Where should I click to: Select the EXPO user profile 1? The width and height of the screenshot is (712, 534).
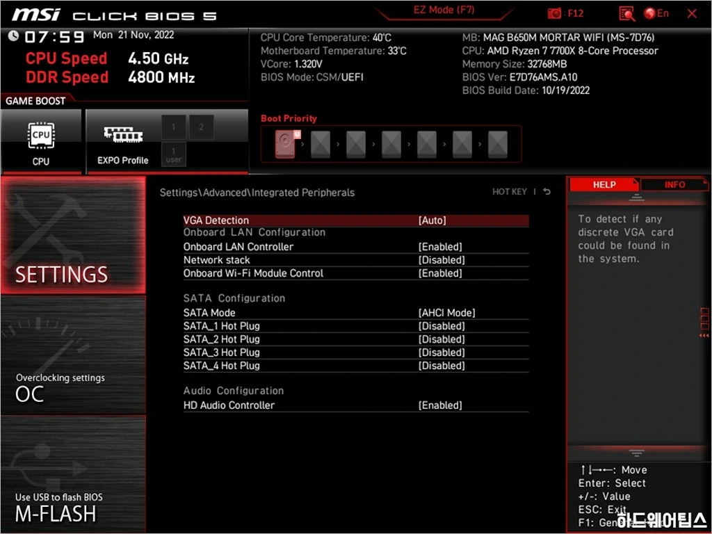[x=173, y=154]
